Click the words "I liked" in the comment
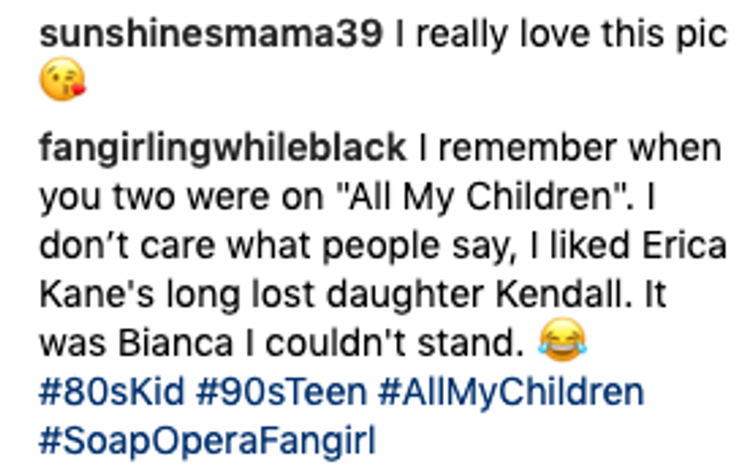 coord(593,246)
